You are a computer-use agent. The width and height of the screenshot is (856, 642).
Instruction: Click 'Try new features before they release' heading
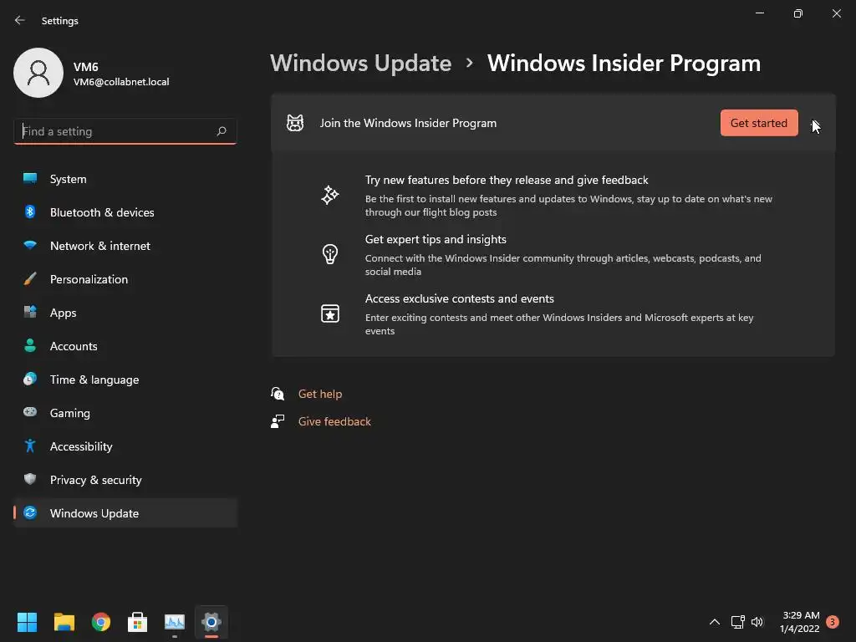click(x=507, y=181)
